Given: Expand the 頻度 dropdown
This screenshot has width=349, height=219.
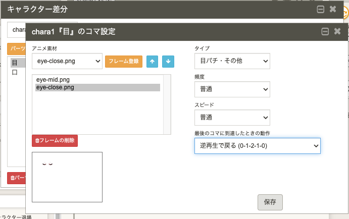Looking at the screenshot, I should pos(232,89).
